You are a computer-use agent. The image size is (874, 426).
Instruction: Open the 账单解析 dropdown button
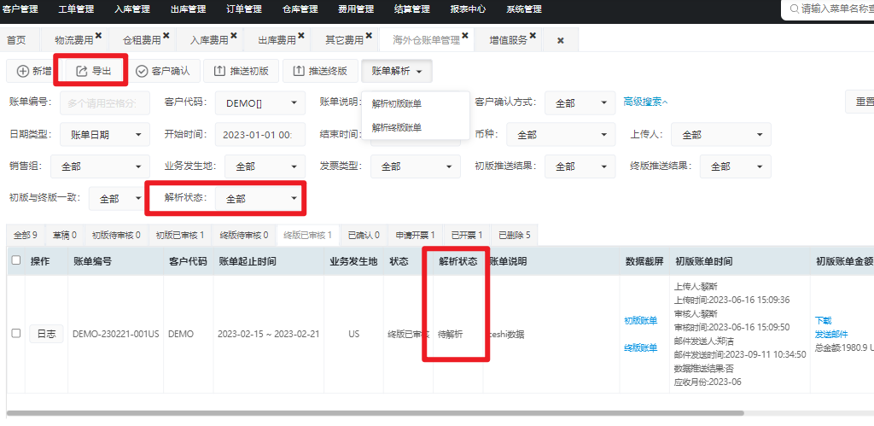397,71
